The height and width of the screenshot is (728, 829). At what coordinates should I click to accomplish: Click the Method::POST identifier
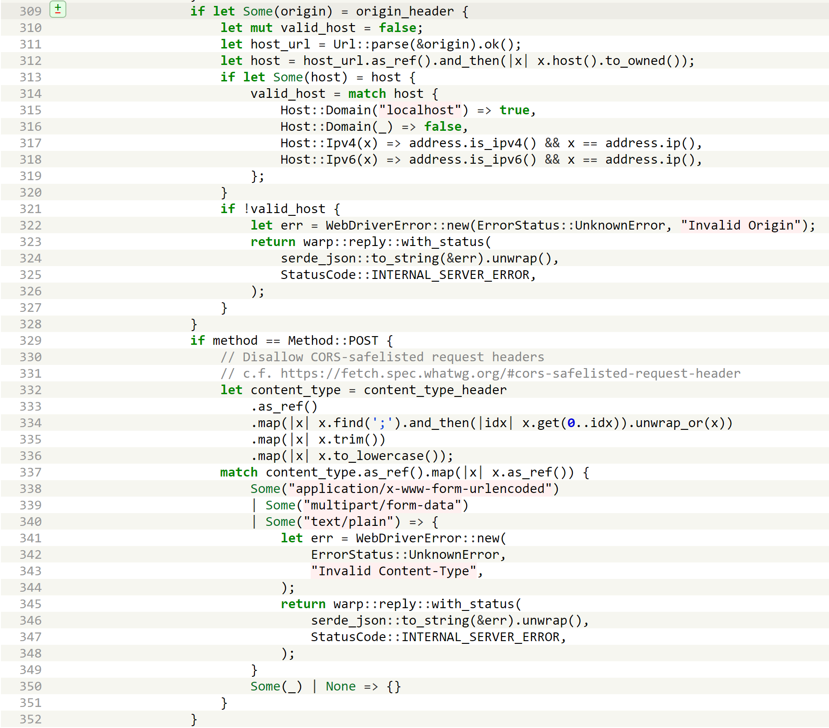333,341
